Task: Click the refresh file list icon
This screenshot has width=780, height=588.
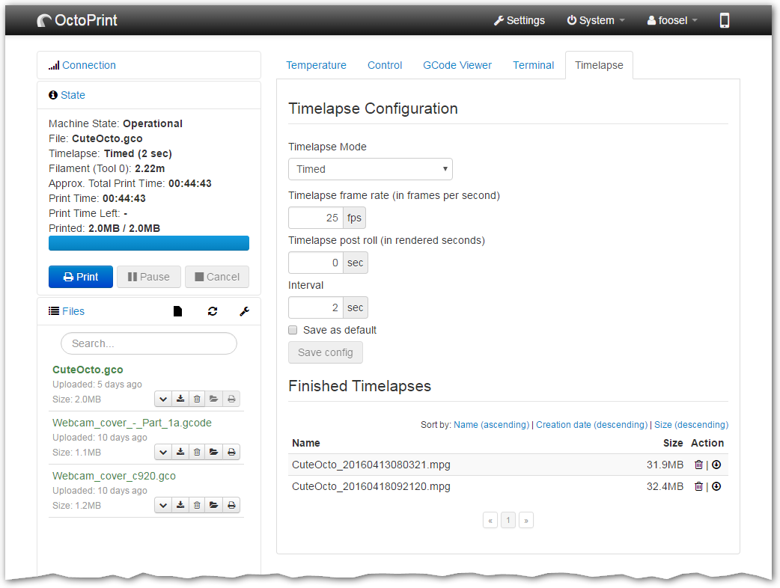Action: [x=213, y=311]
